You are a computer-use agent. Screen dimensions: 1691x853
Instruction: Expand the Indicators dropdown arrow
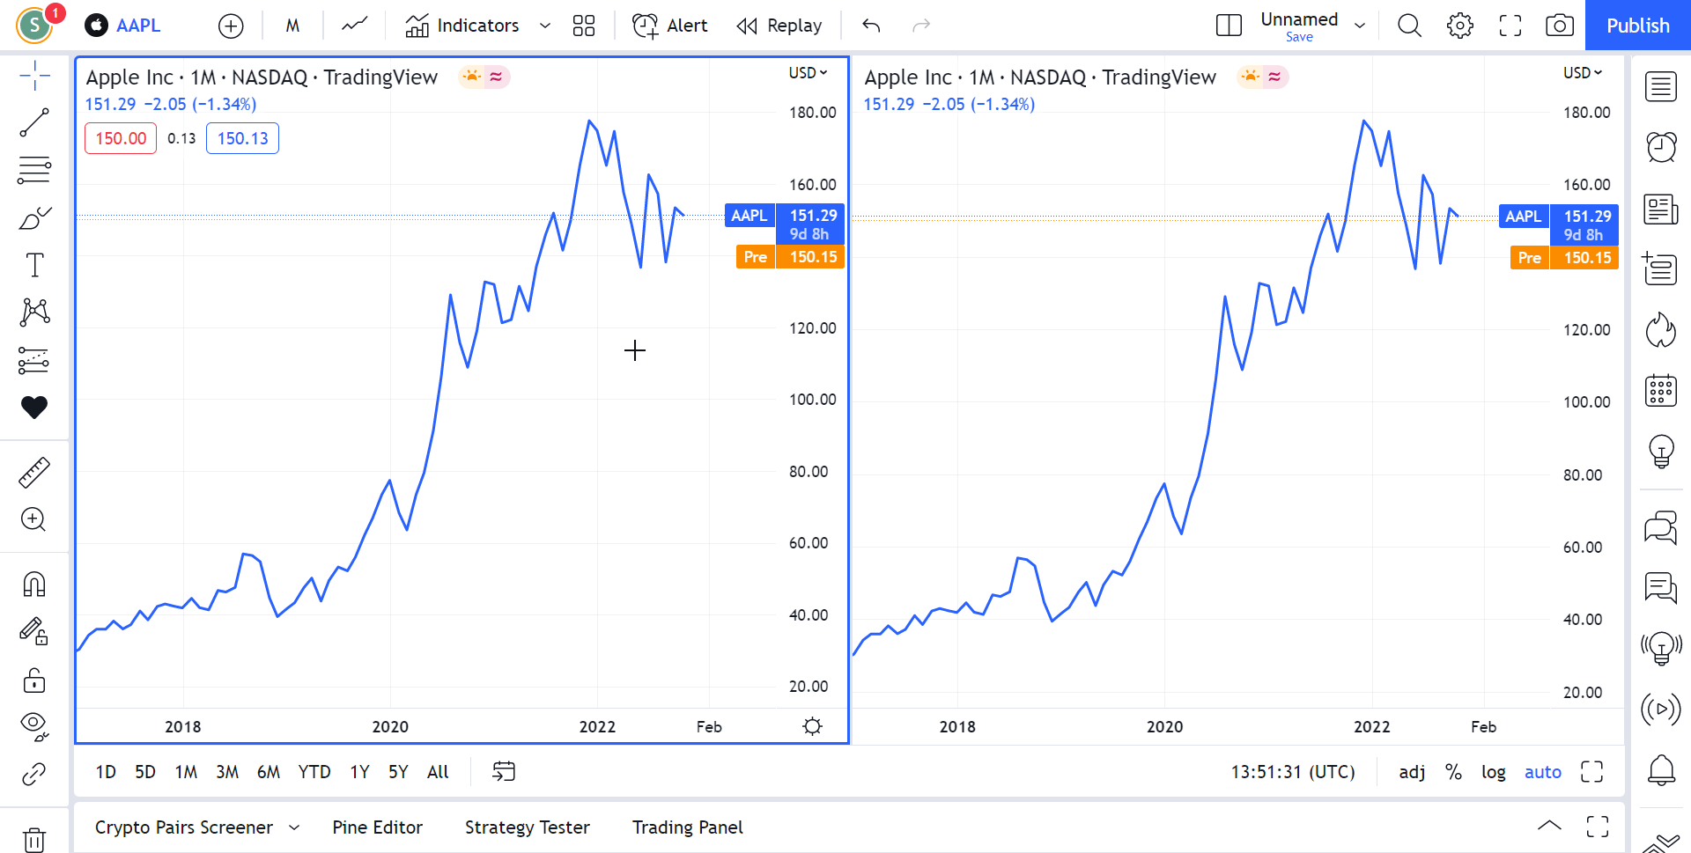point(545,26)
